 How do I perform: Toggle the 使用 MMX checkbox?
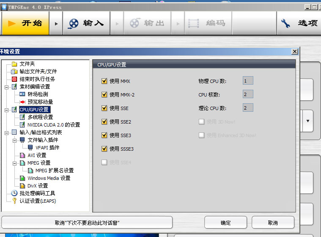pos(104,81)
